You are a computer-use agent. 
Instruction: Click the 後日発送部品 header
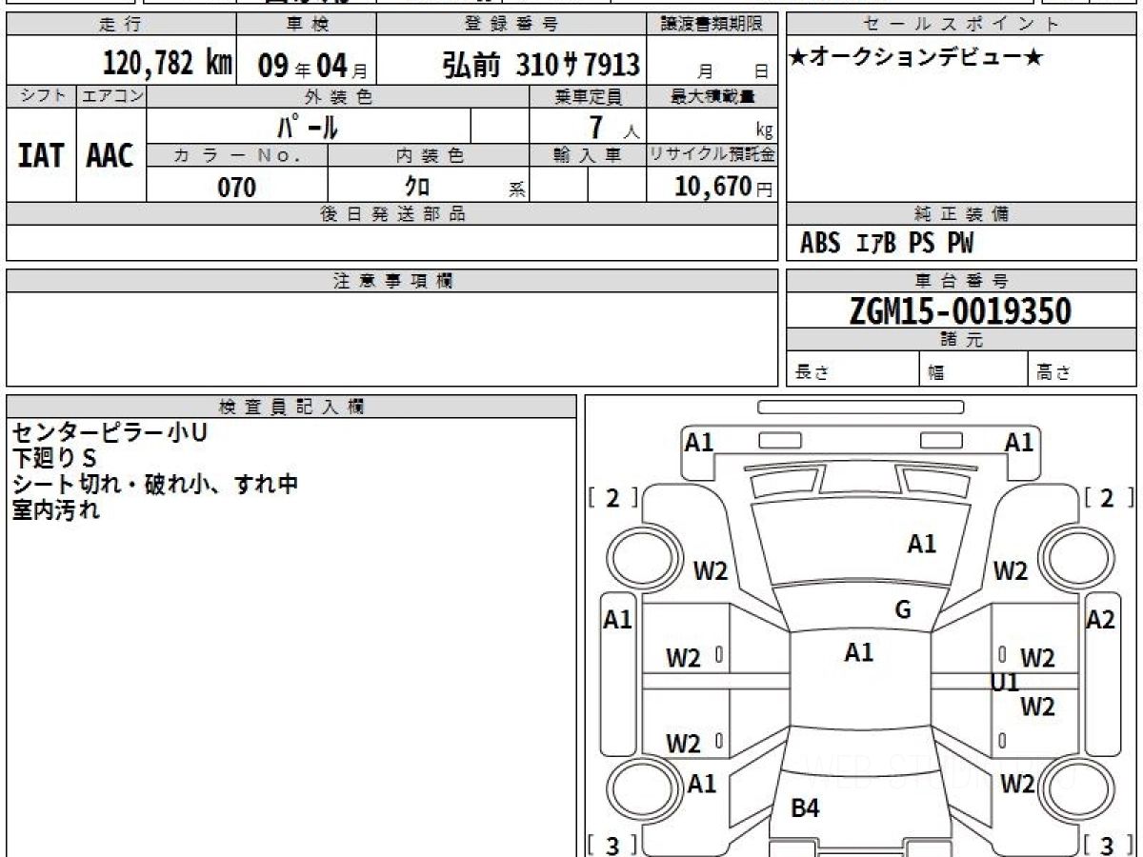tap(392, 214)
